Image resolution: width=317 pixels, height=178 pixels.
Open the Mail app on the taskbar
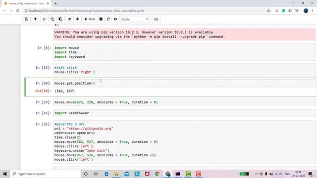127,174
